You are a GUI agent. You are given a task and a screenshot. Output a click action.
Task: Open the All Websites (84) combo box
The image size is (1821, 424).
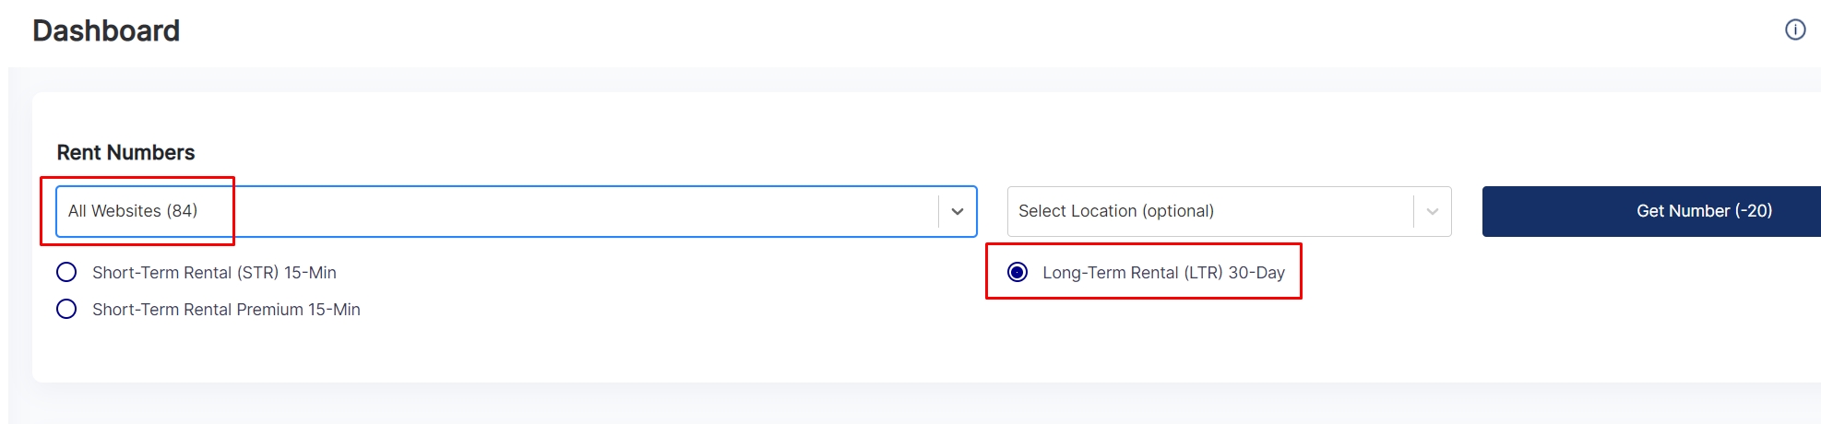(517, 212)
